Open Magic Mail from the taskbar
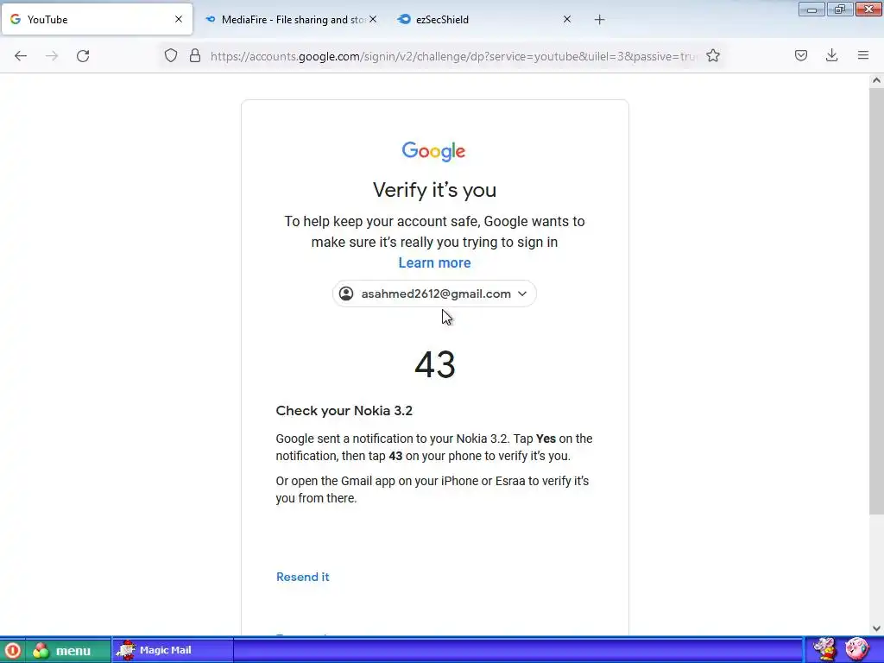 pyautogui.click(x=173, y=650)
